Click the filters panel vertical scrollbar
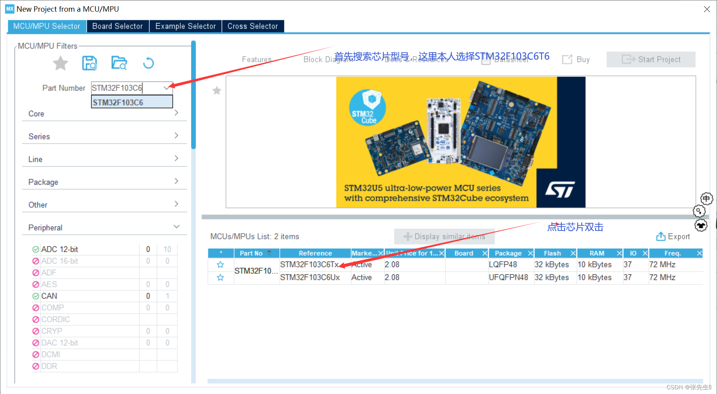 coord(193,95)
